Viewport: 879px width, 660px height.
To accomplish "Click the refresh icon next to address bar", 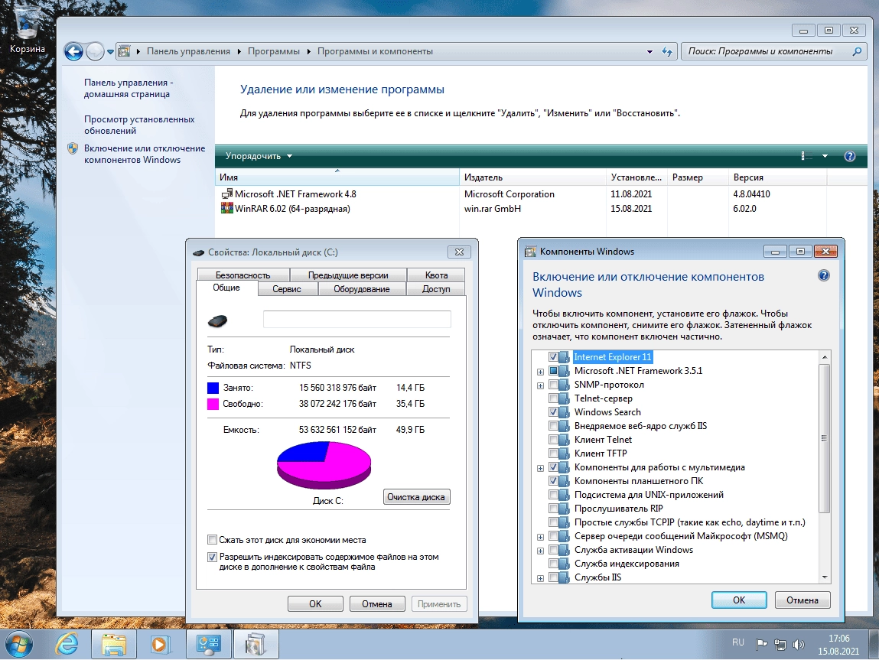I will 667,51.
